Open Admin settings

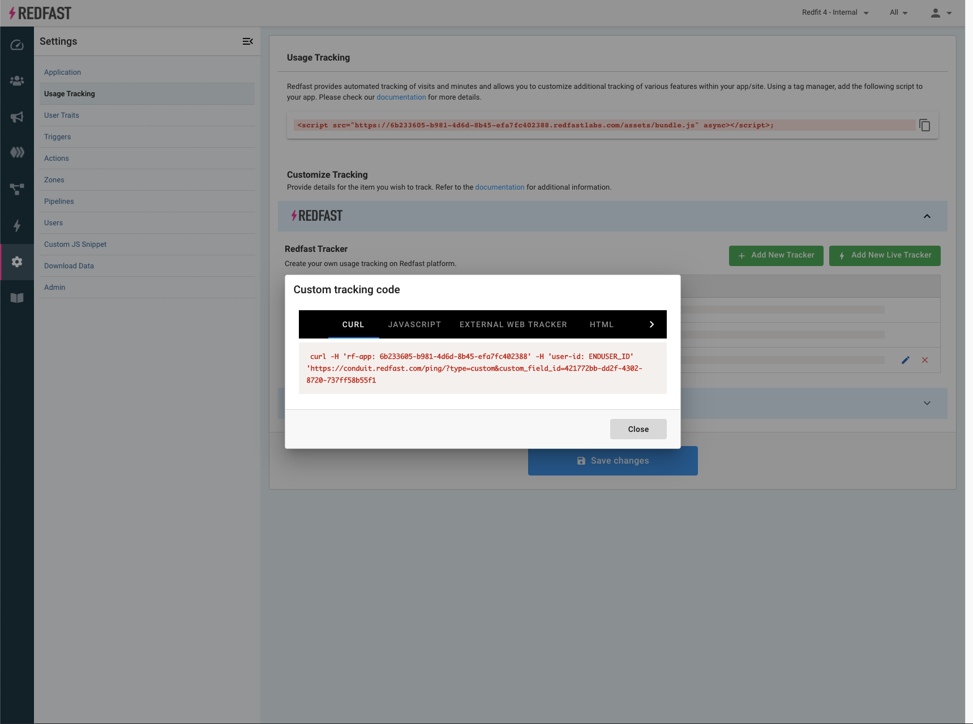click(x=147, y=288)
